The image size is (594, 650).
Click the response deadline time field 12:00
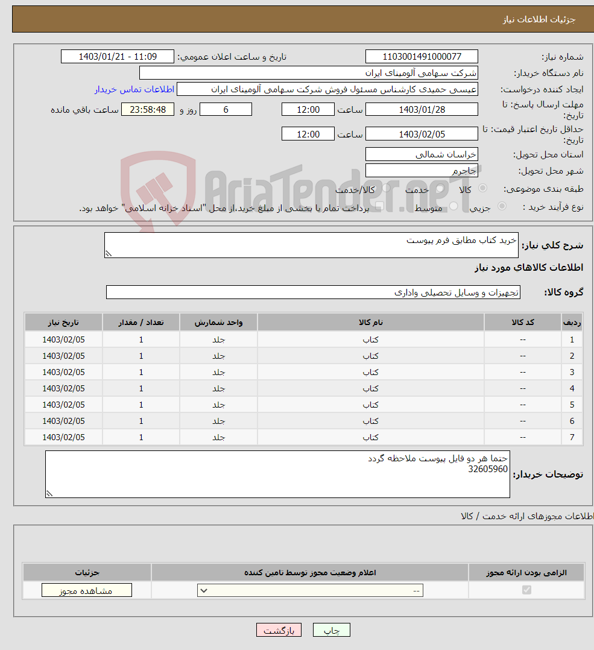tap(308, 110)
